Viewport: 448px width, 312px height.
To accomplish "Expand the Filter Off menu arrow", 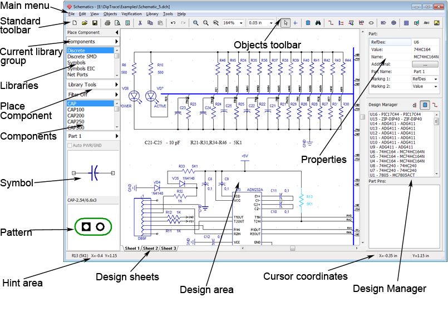I will (x=116, y=95).
